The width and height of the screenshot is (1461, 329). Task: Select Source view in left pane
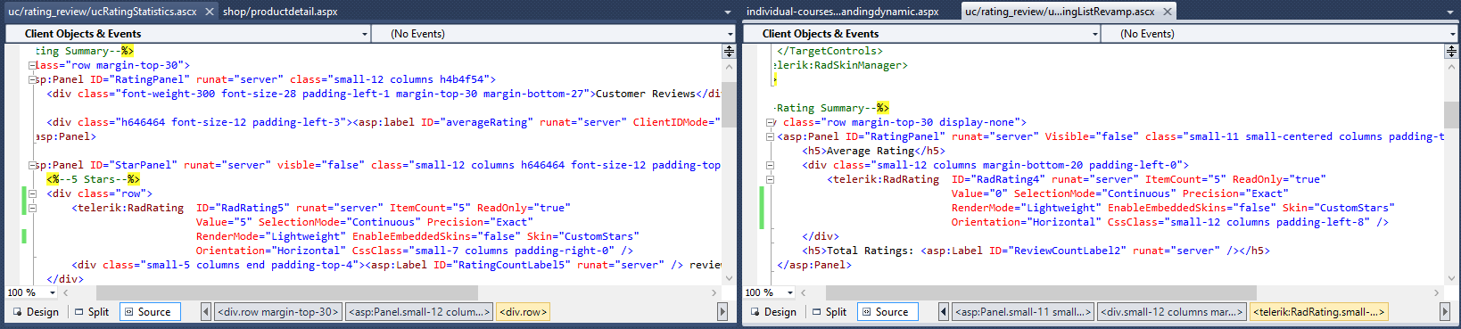(150, 312)
